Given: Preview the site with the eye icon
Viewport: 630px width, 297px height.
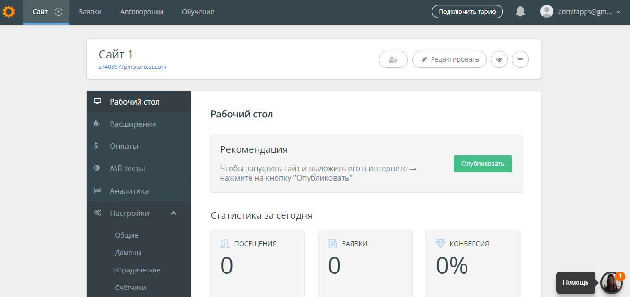Looking at the screenshot, I should 499,59.
